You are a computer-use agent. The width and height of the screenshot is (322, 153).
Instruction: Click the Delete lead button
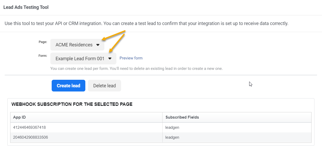(104, 85)
